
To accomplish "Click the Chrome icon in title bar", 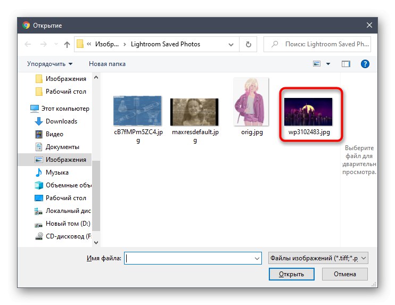I will tap(26, 26).
